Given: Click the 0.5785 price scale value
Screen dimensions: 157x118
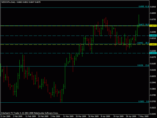Looking at the screenshot, I should (153, 95).
